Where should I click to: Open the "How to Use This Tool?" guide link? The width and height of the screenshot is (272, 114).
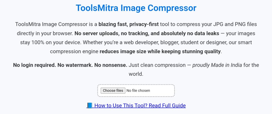[140, 106]
